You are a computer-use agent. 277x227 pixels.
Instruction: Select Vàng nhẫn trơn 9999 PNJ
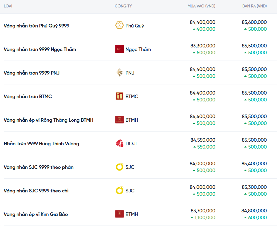point(32,73)
